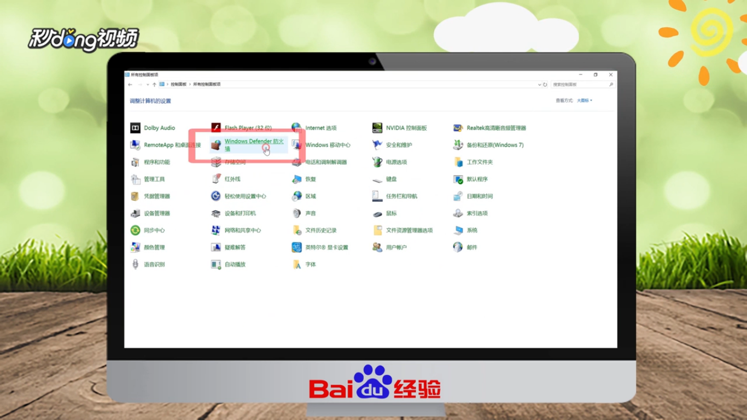Open NVIDIA 控制面板 icon
Screen dimensions: 747x420
(x=377, y=128)
